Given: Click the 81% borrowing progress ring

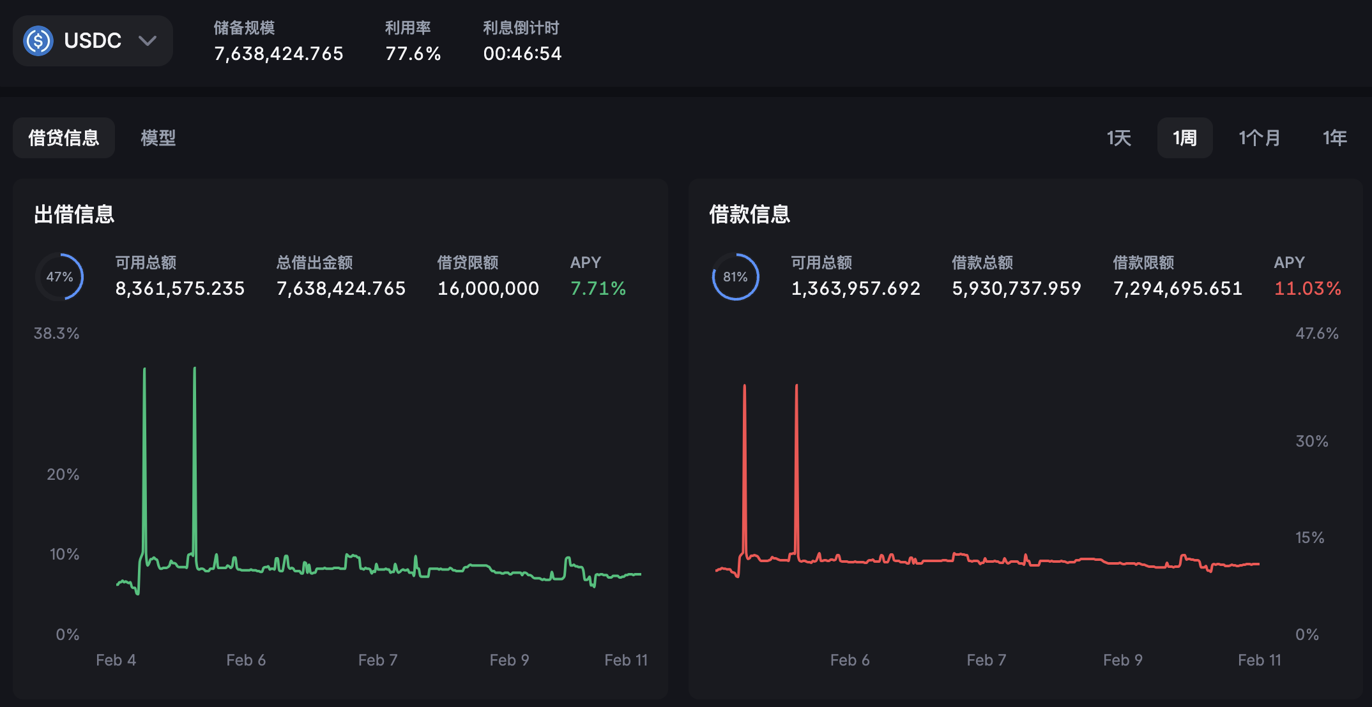Looking at the screenshot, I should tap(735, 277).
